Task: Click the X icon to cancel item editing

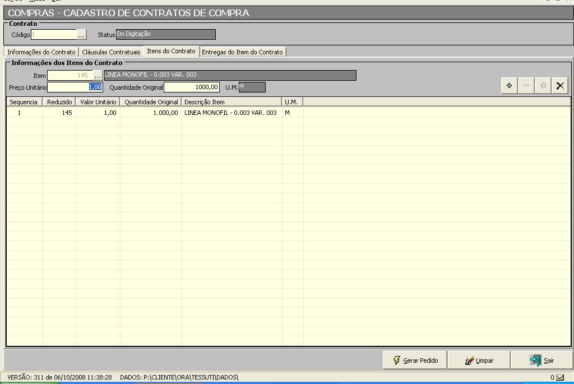Action: 559,86
